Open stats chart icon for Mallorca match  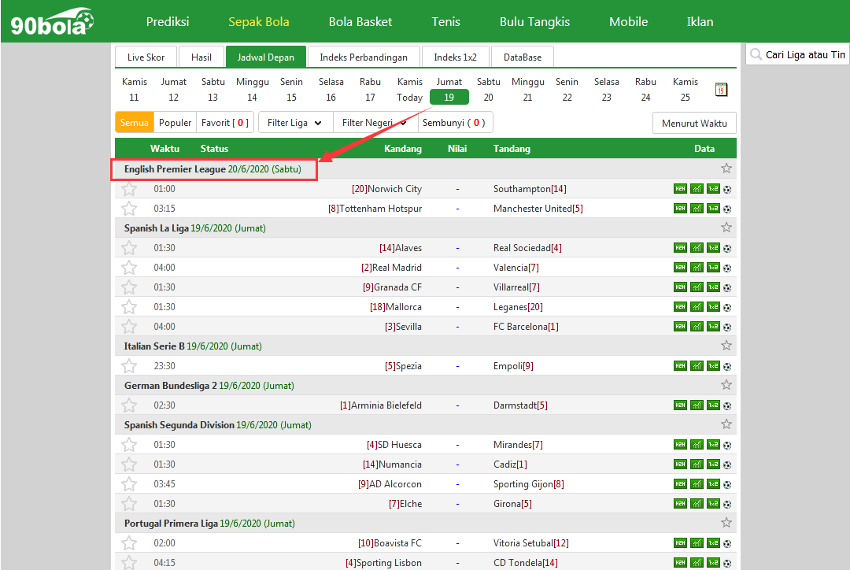coord(697,307)
